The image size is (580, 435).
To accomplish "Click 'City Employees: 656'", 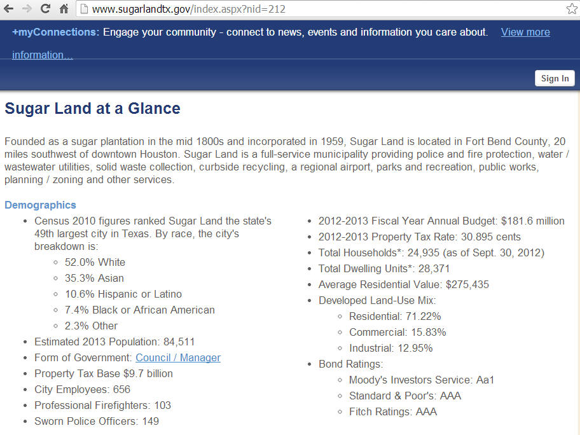I will 82,389.
